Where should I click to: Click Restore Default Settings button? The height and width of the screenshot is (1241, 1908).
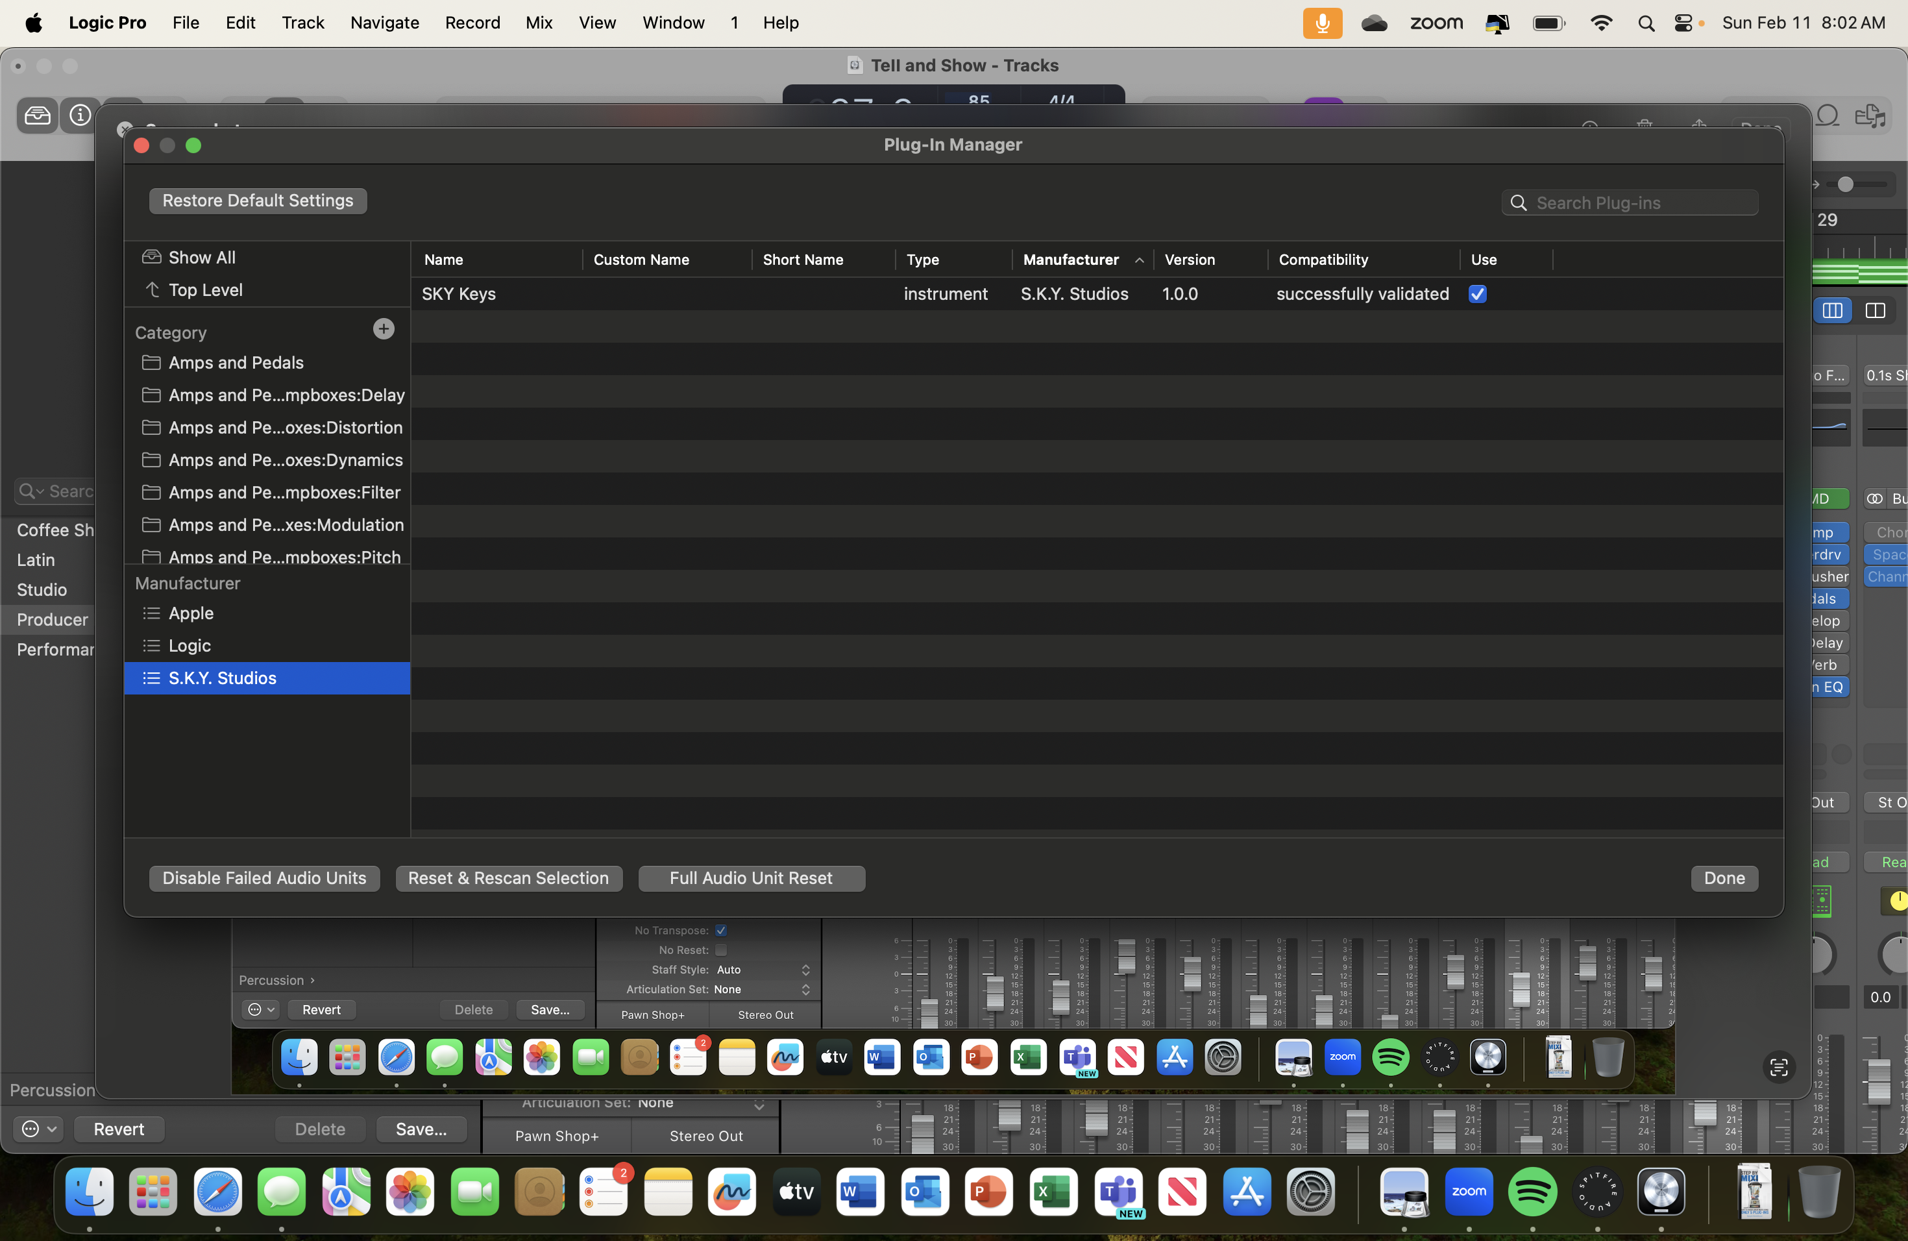(258, 201)
